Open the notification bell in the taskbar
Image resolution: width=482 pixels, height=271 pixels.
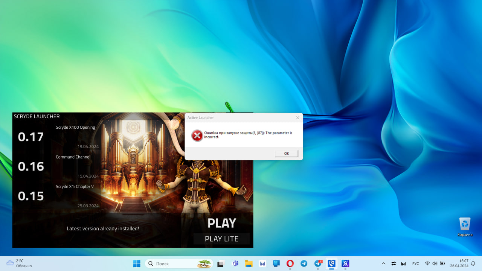[x=473, y=263]
